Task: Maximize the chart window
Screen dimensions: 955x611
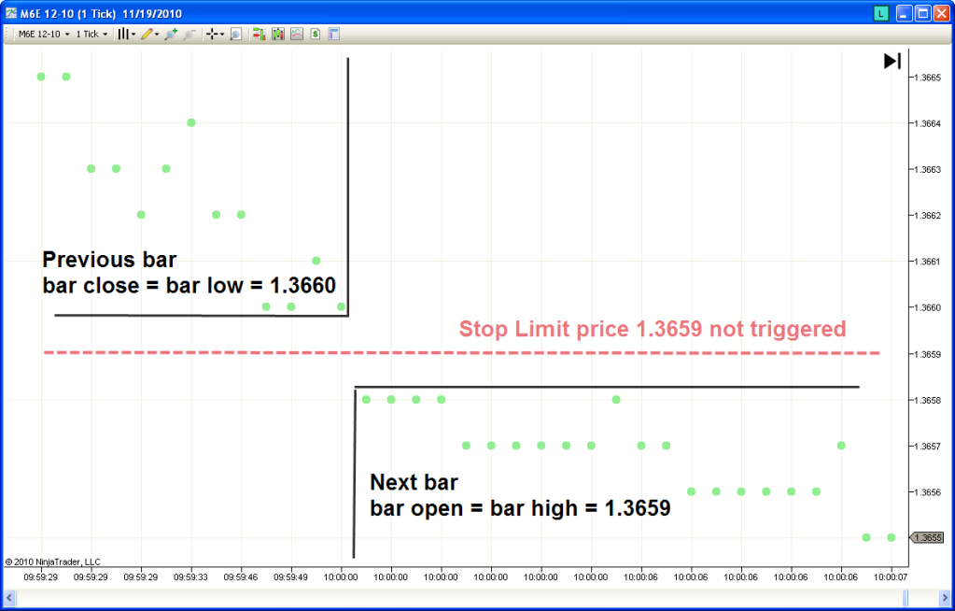Action: coord(922,13)
